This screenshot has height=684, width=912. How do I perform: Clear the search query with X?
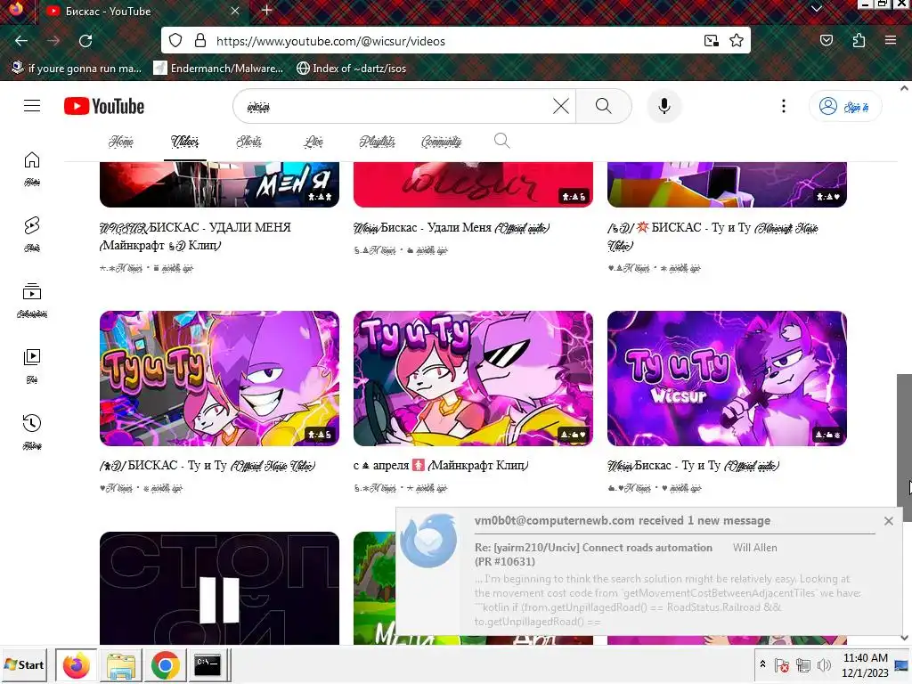[x=561, y=107]
